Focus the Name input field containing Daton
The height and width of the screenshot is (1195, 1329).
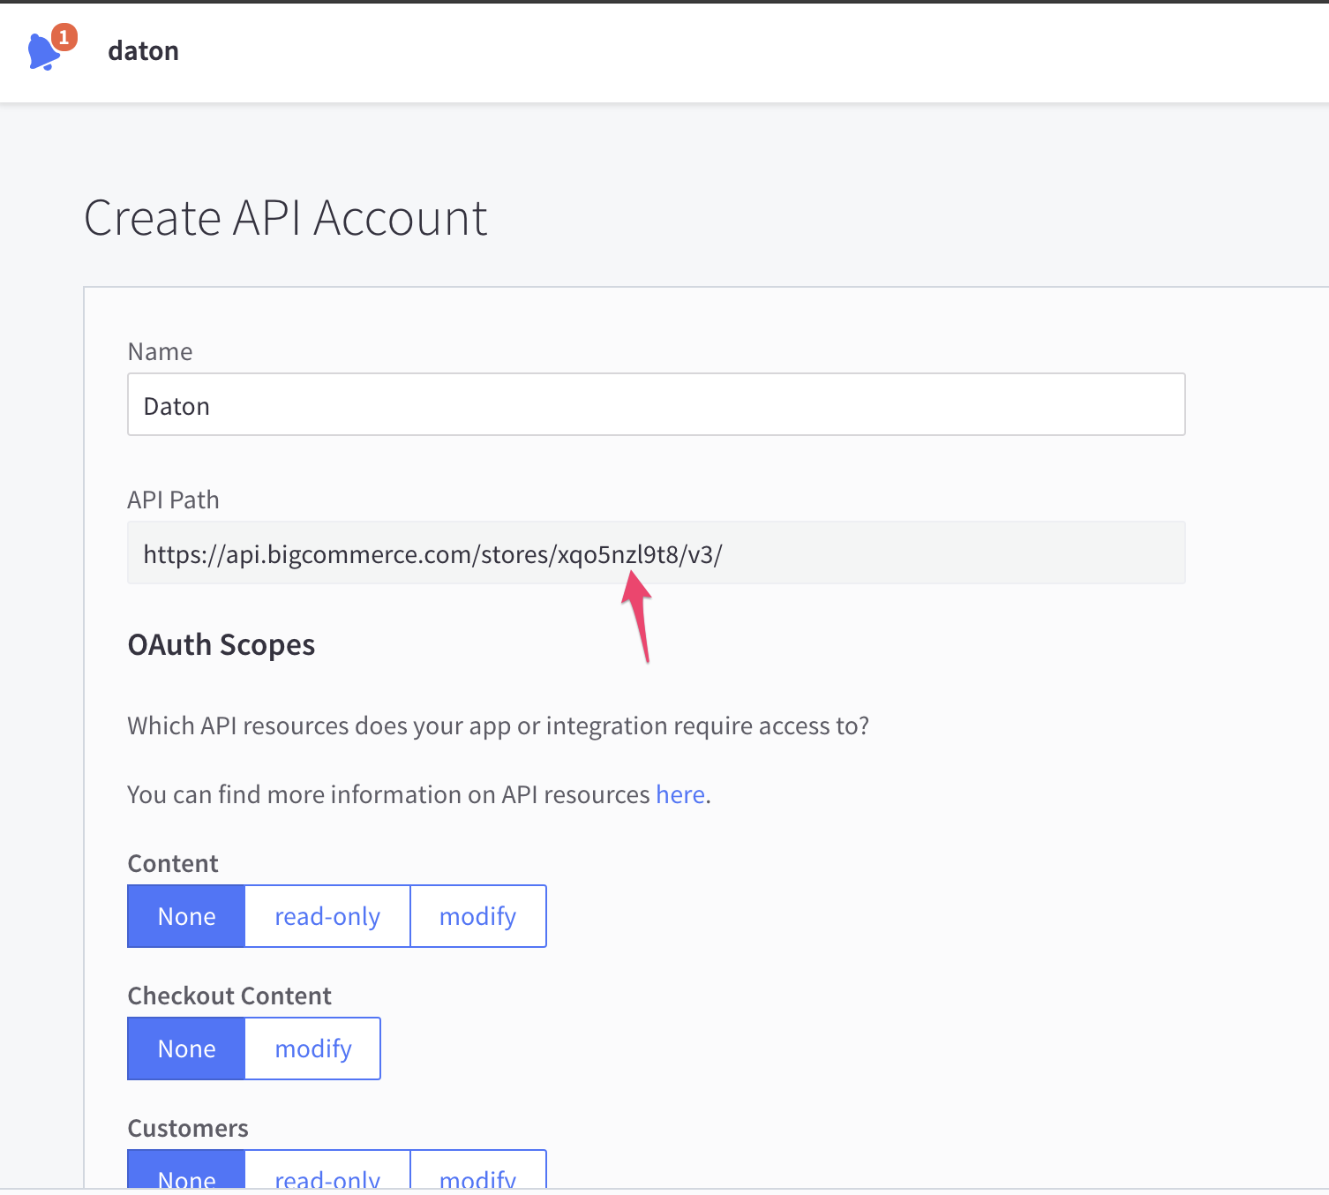pos(656,404)
